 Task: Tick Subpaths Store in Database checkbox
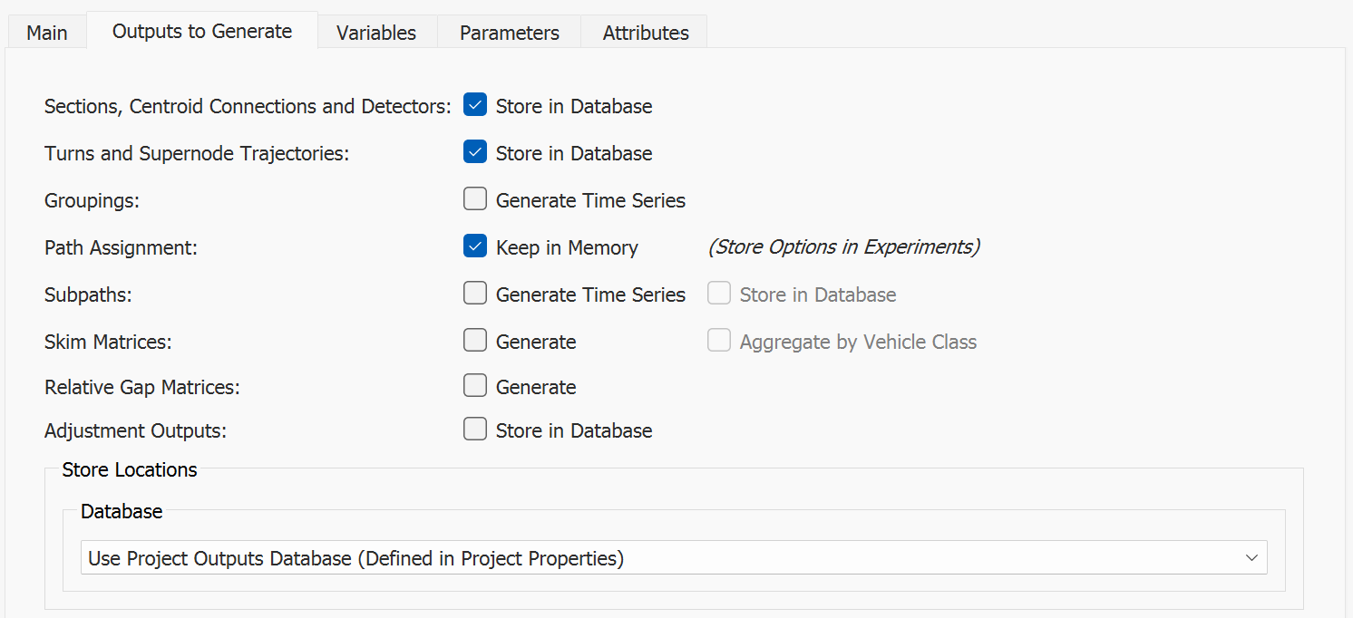coord(719,294)
